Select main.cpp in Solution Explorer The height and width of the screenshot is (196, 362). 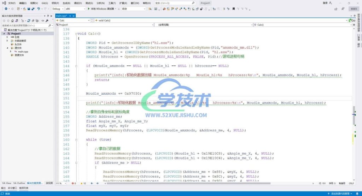point(23,52)
